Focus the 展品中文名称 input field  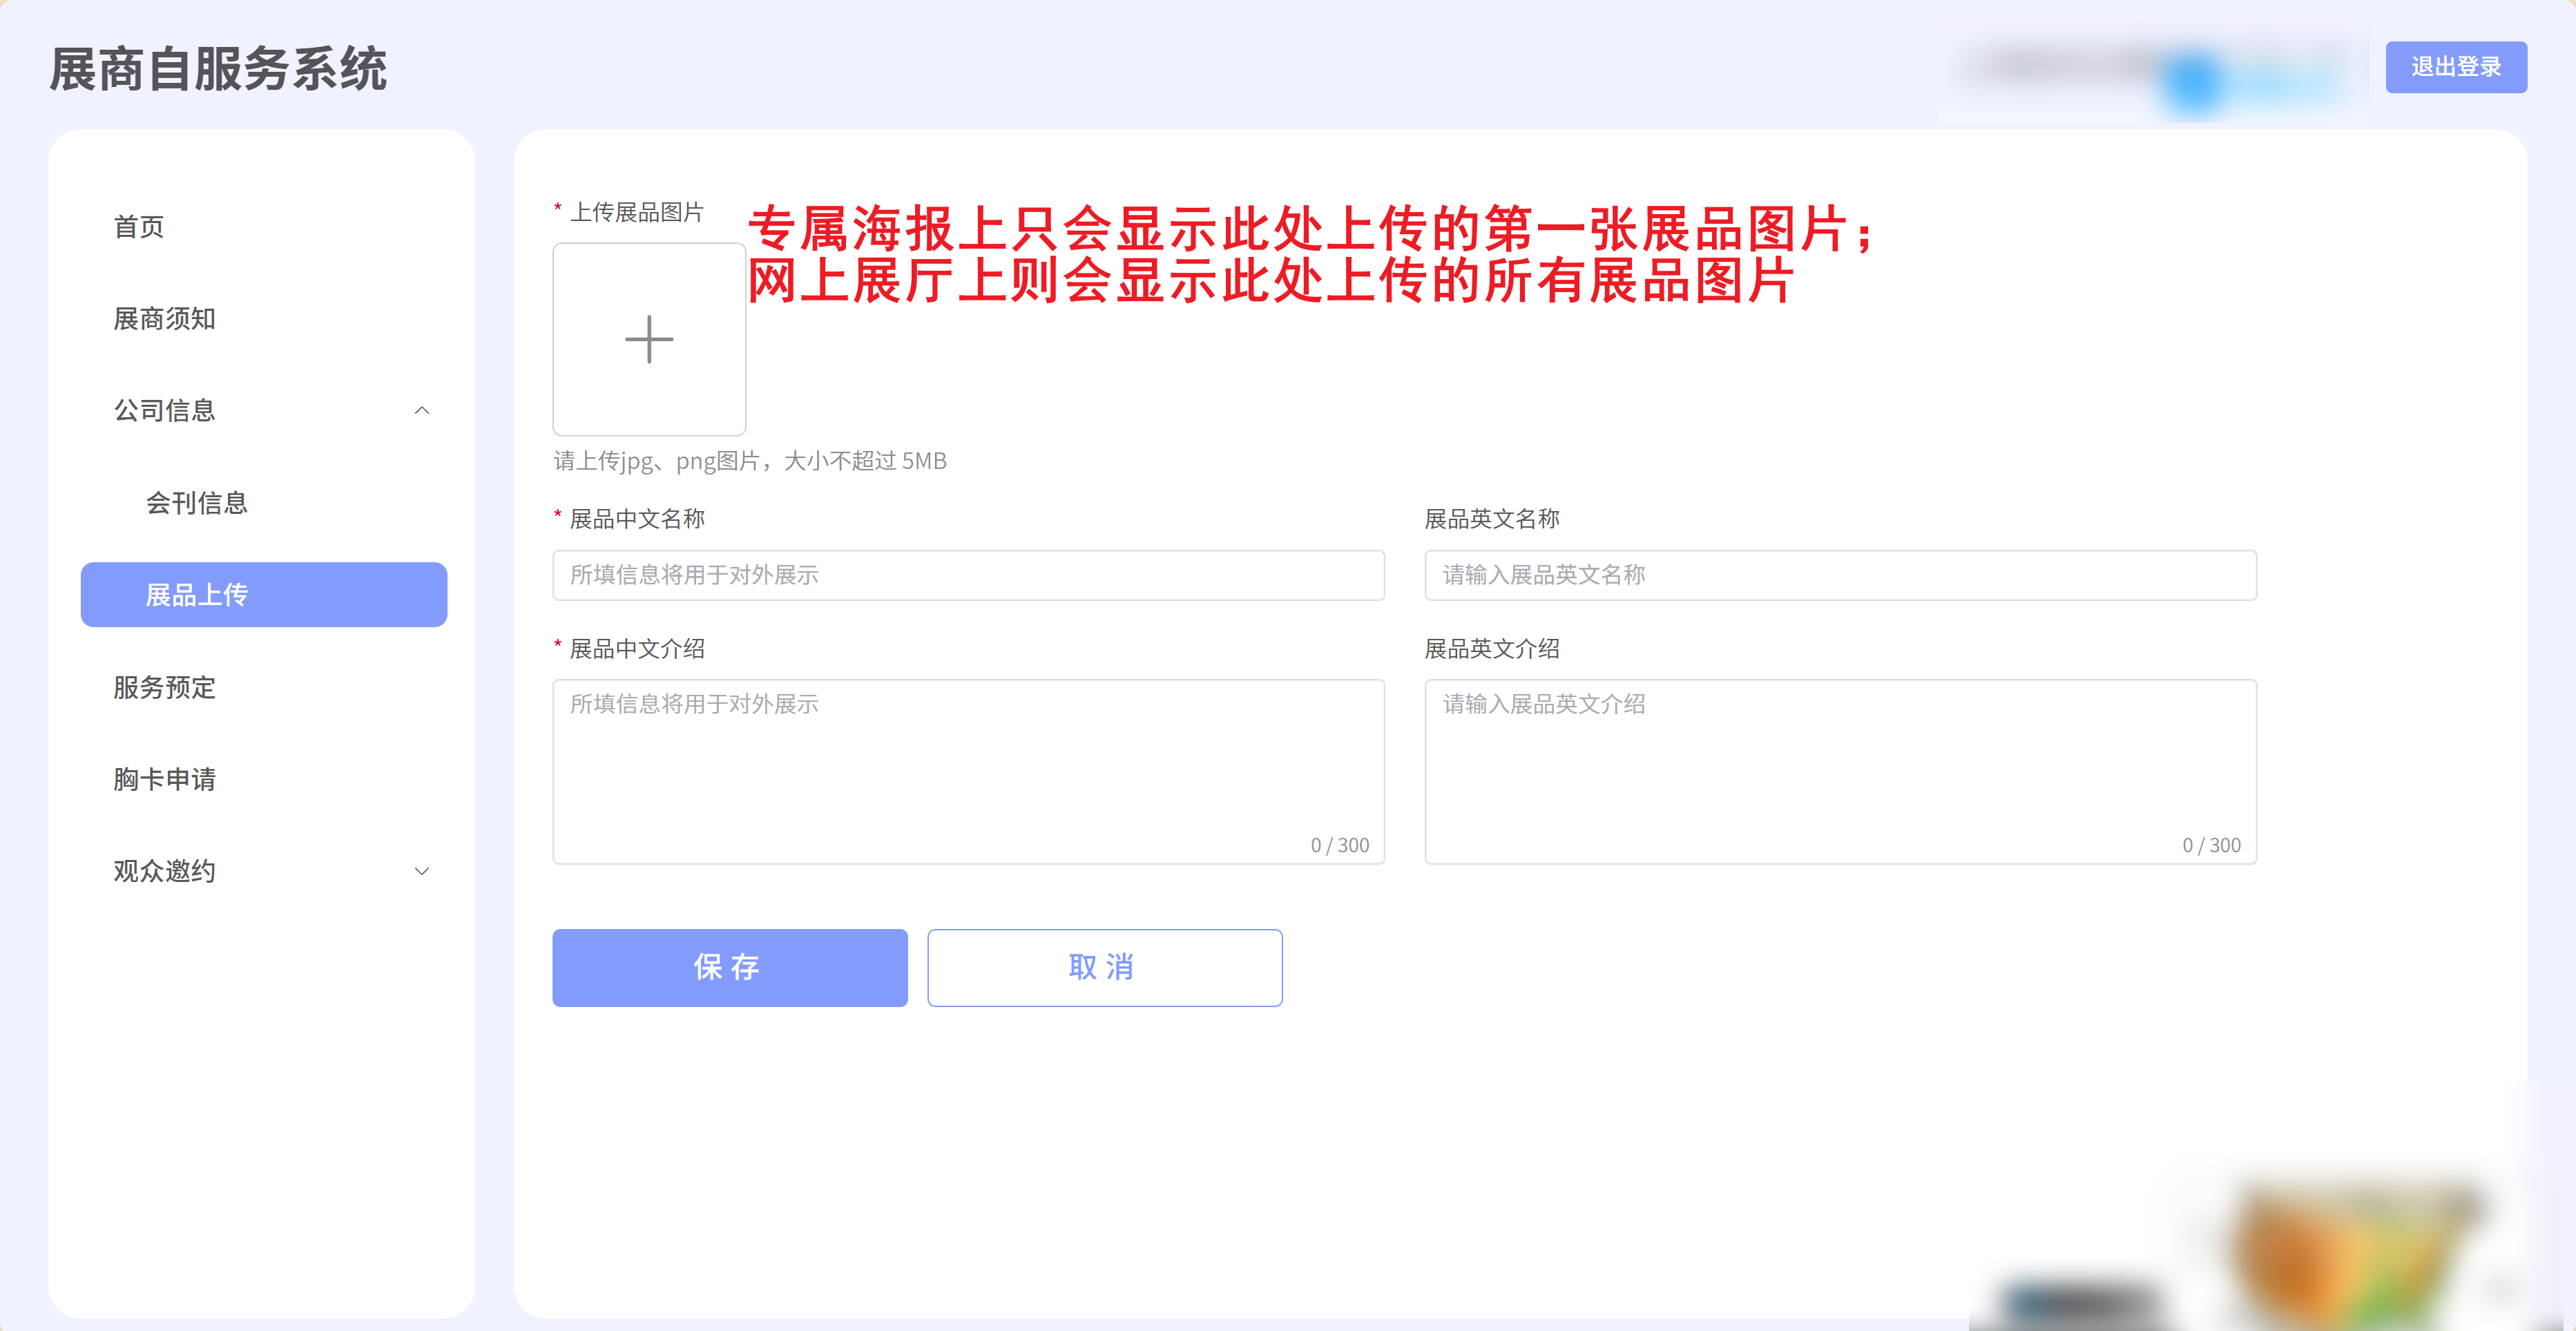tap(968, 575)
